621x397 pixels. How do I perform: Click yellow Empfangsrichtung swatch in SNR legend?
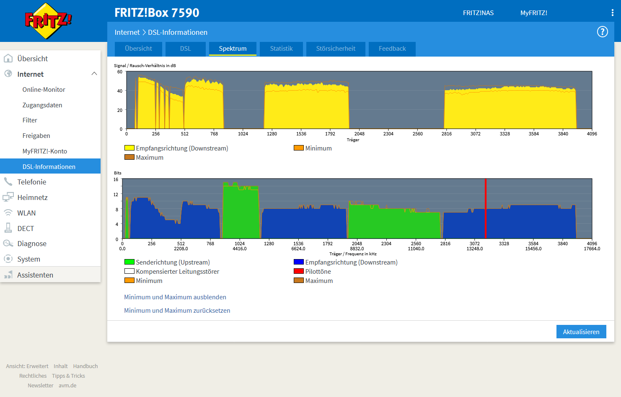pyautogui.click(x=129, y=148)
